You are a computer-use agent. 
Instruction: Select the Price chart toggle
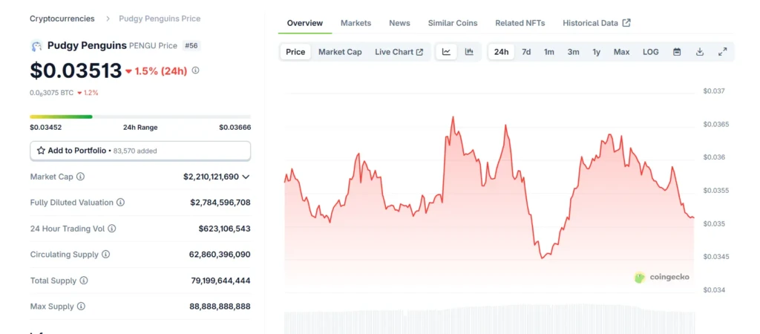click(295, 52)
